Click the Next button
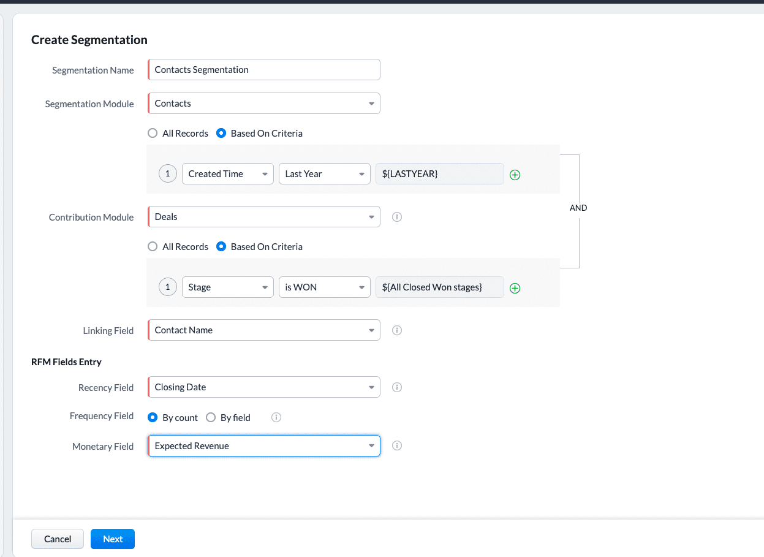The height and width of the screenshot is (557, 764). [113, 539]
